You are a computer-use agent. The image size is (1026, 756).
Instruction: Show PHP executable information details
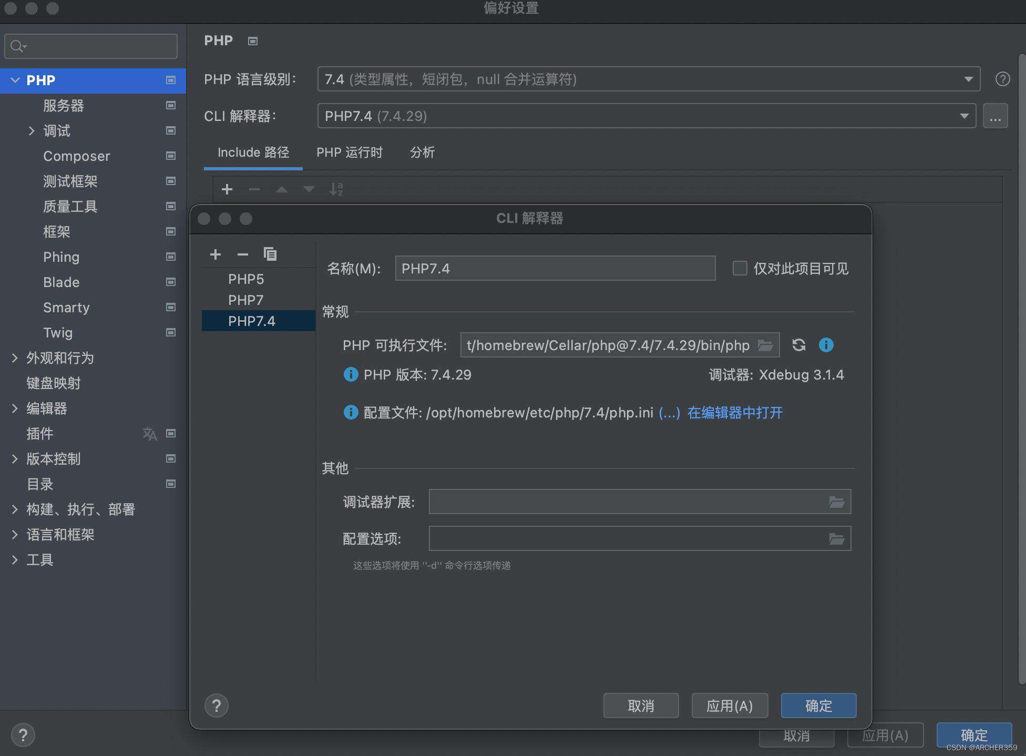826,345
